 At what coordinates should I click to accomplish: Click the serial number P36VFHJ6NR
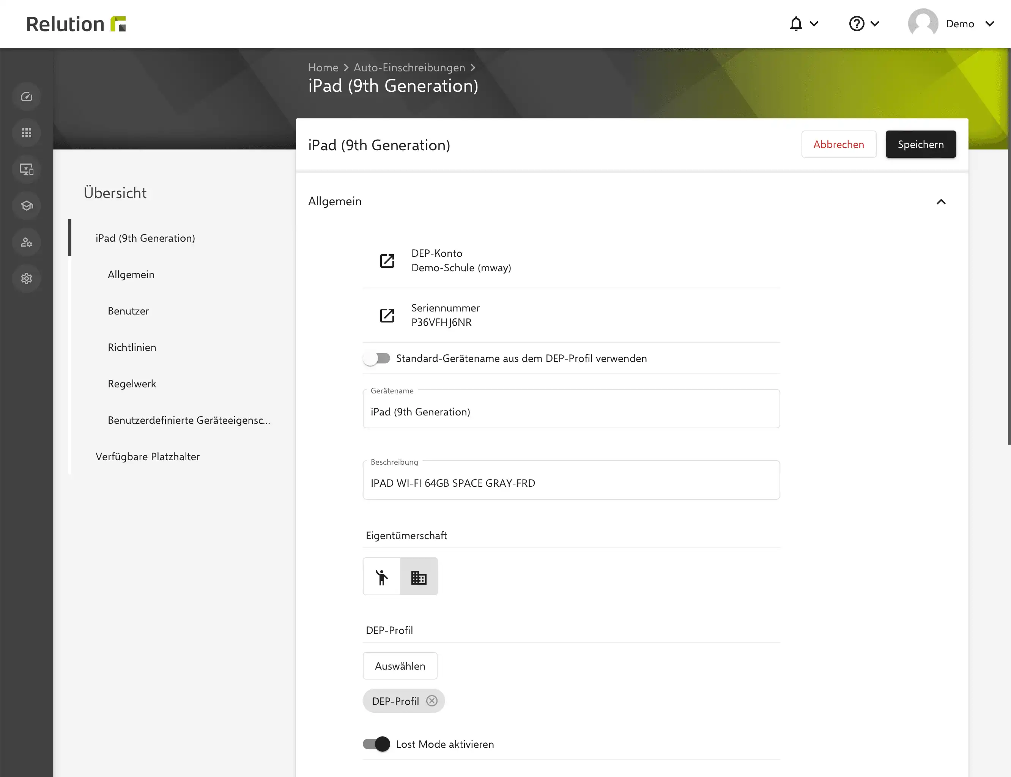click(441, 323)
